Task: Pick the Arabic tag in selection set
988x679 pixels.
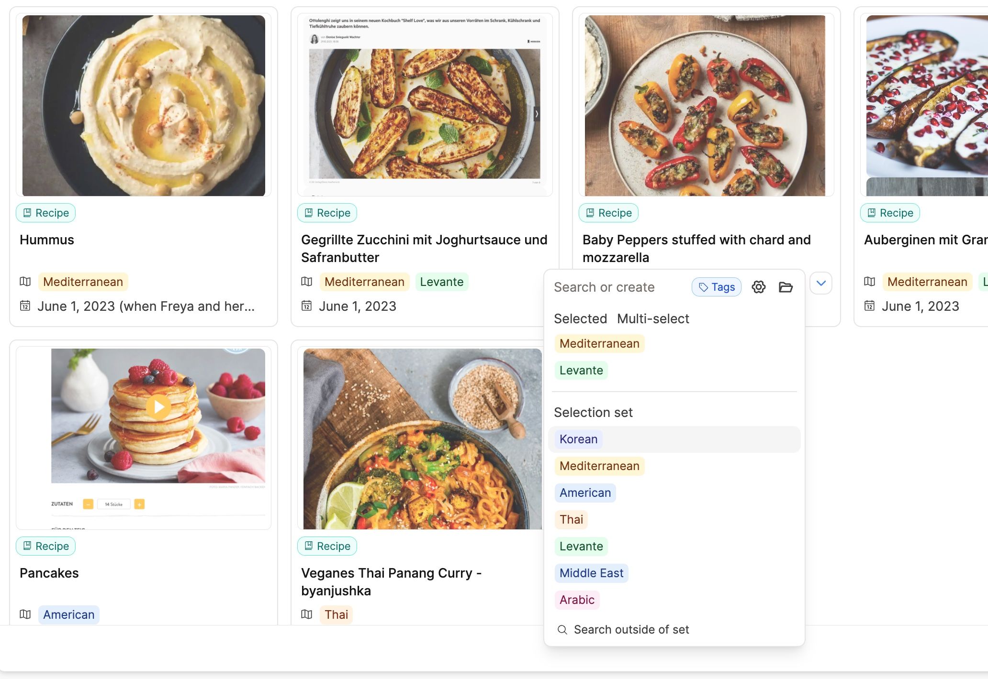Action: tap(577, 600)
